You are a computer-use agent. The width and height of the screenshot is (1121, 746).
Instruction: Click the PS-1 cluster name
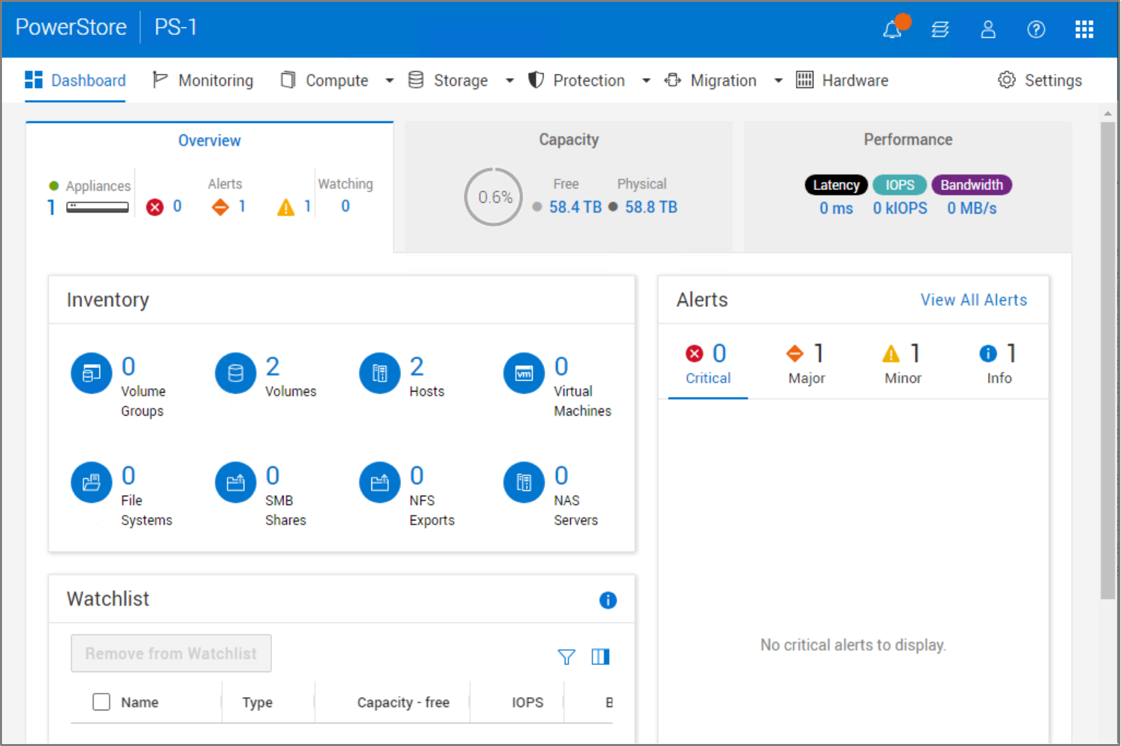pos(176,27)
